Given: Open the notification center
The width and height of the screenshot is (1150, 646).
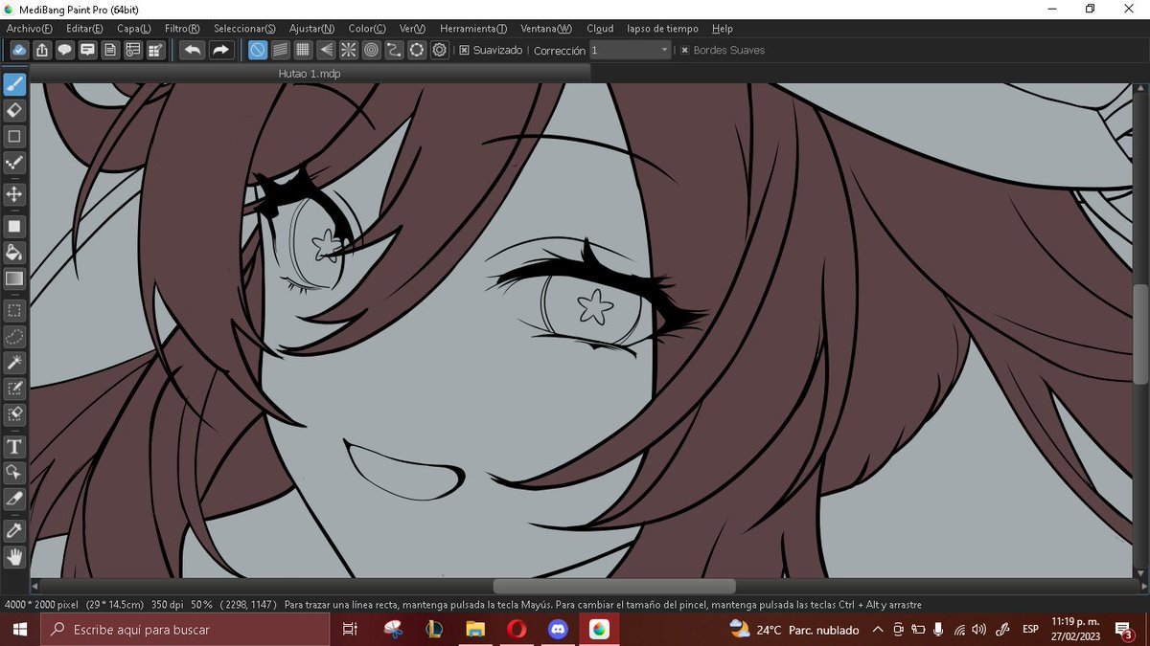Looking at the screenshot, I should [x=1125, y=630].
